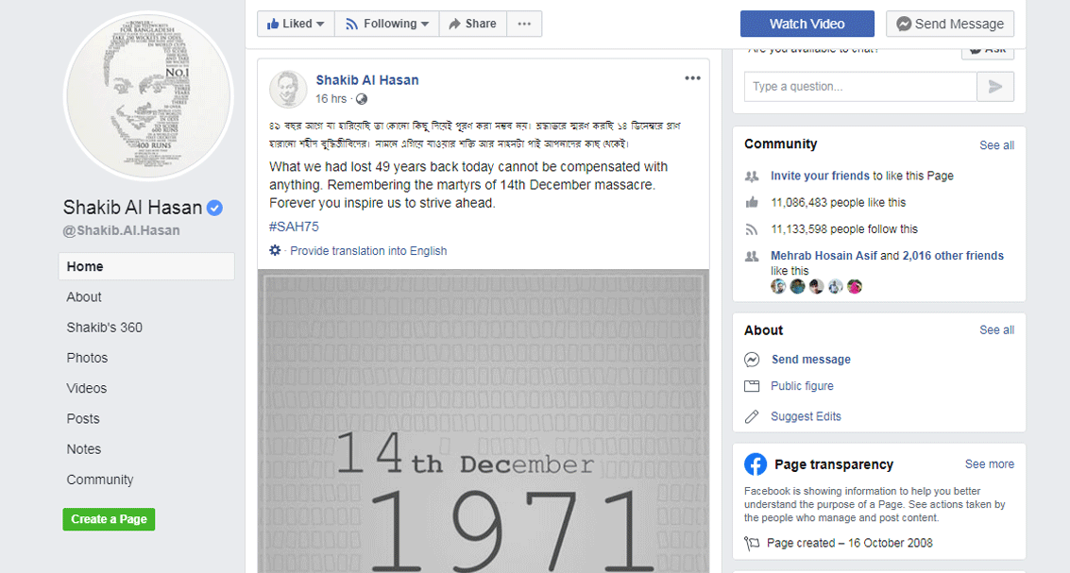The image size is (1070, 573).
Task: Click the Facebook logo in Page transparency
Action: click(756, 464)
